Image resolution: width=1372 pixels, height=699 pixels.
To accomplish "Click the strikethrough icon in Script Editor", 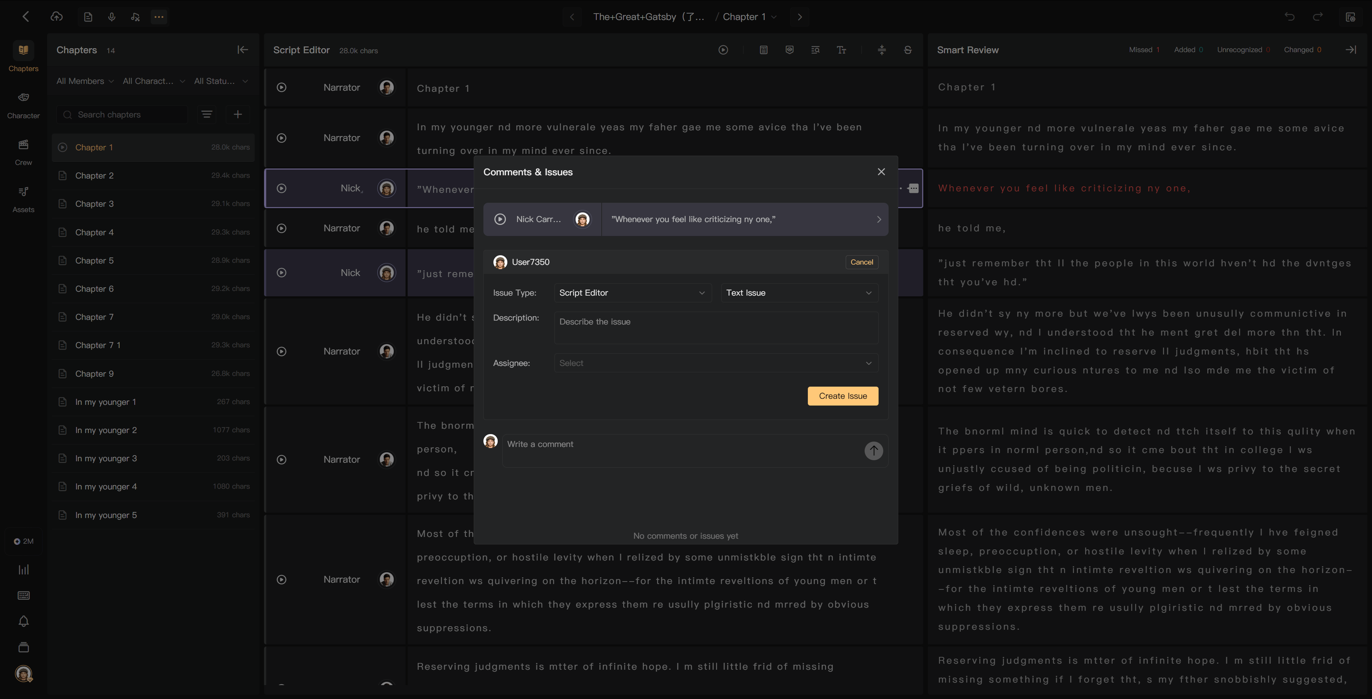I will [x=908, y=50].
